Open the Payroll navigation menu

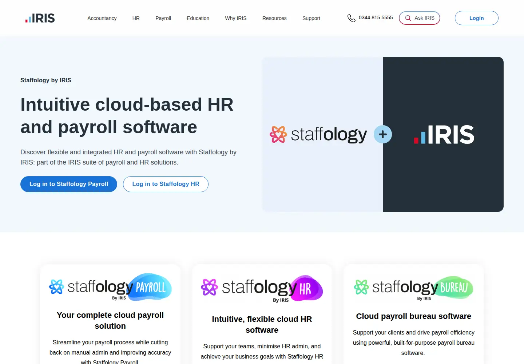coord(163,18)
